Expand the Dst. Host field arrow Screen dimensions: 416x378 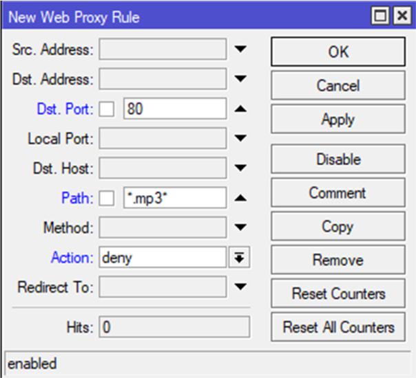click(240, 168)
